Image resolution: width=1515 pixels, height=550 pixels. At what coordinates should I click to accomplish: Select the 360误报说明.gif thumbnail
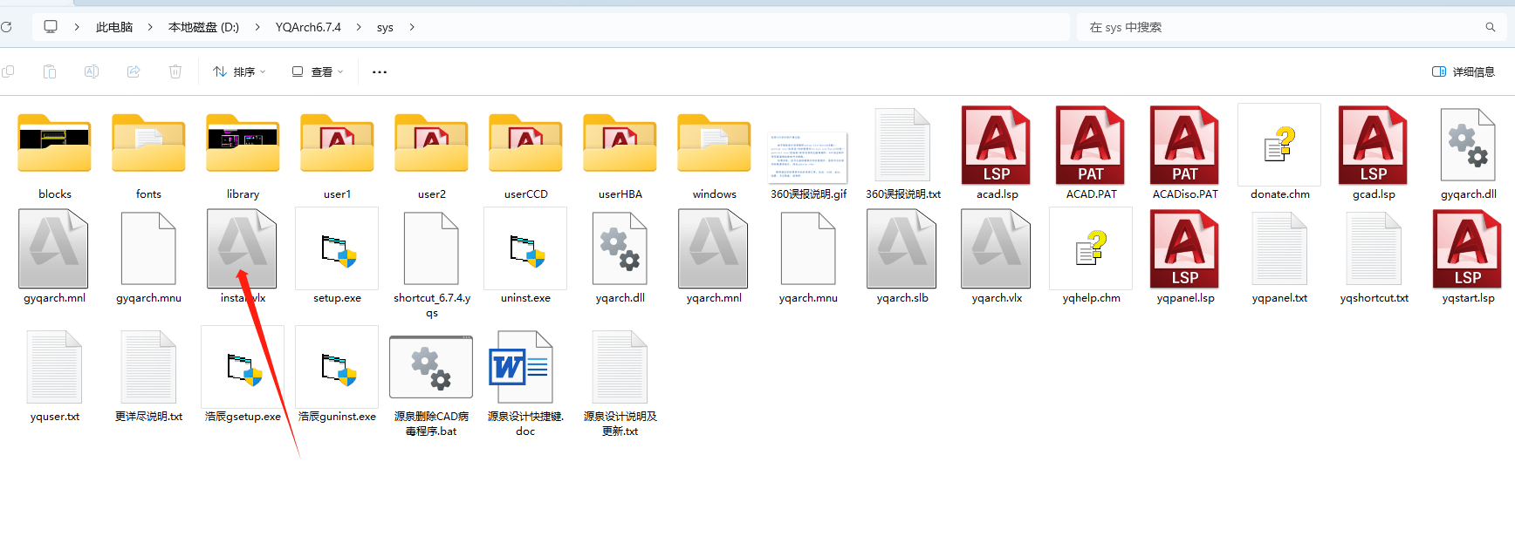808,157
